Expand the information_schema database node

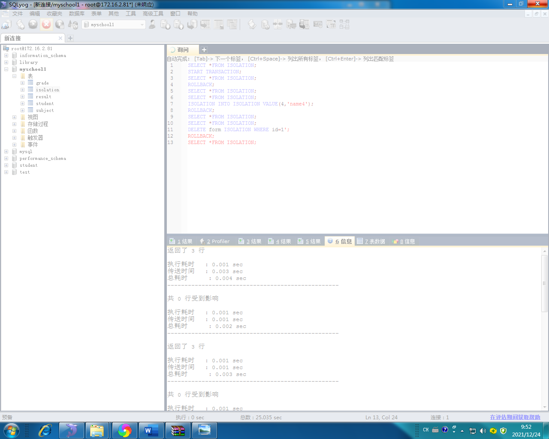pyautogui.click(x=6, y=56)
